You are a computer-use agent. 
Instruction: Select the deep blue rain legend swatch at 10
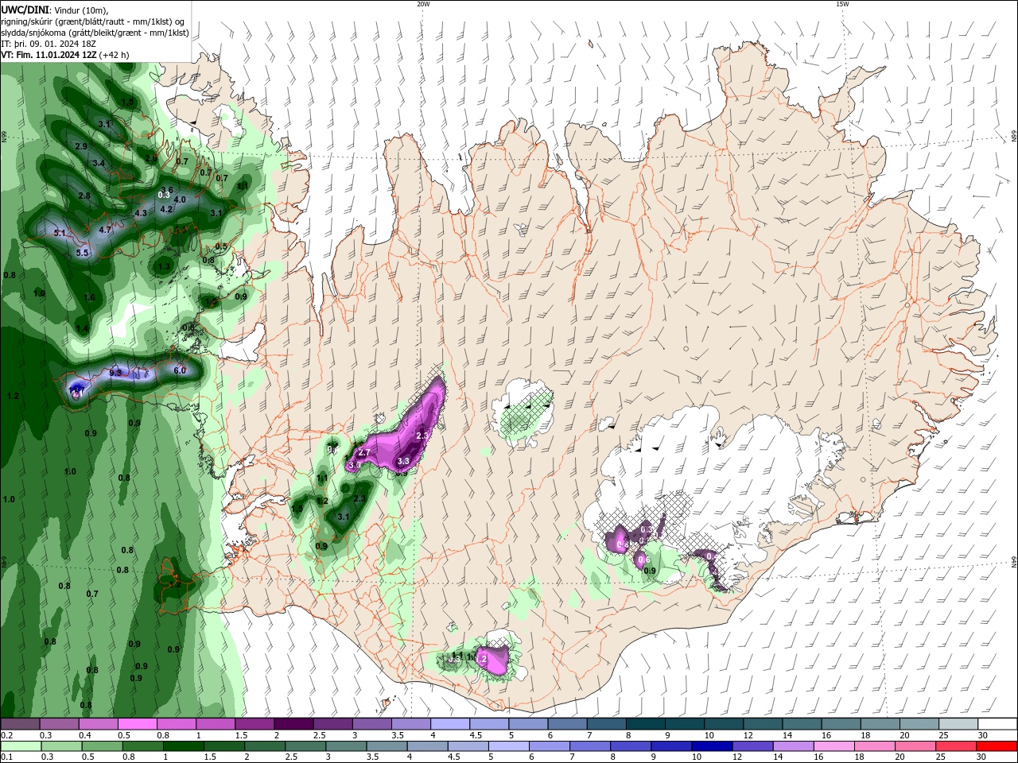712,746
